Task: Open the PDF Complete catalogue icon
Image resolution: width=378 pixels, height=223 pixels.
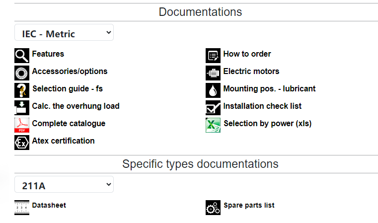Action: [x=22, y=125]
